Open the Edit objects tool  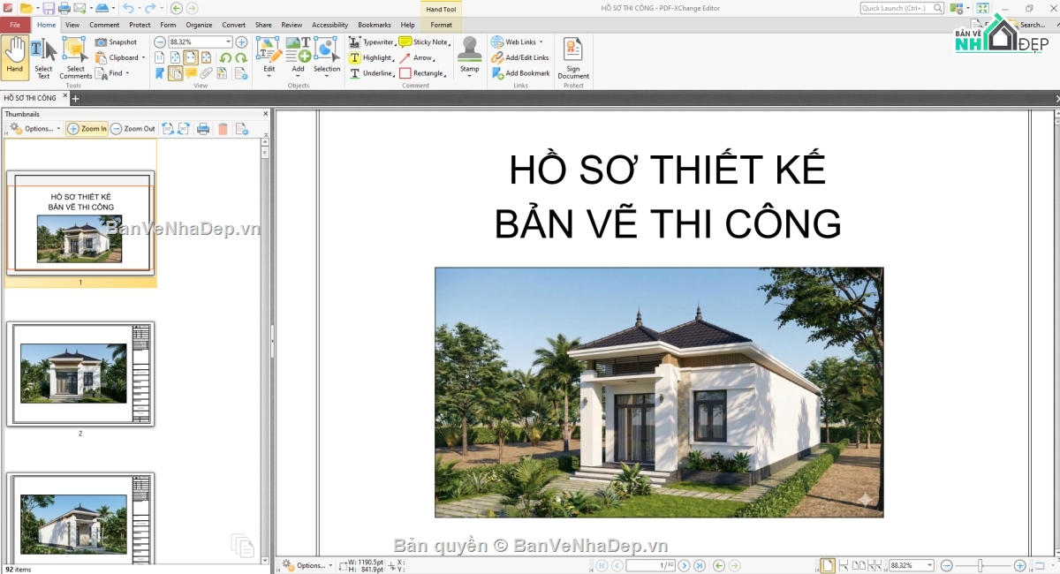269,57
